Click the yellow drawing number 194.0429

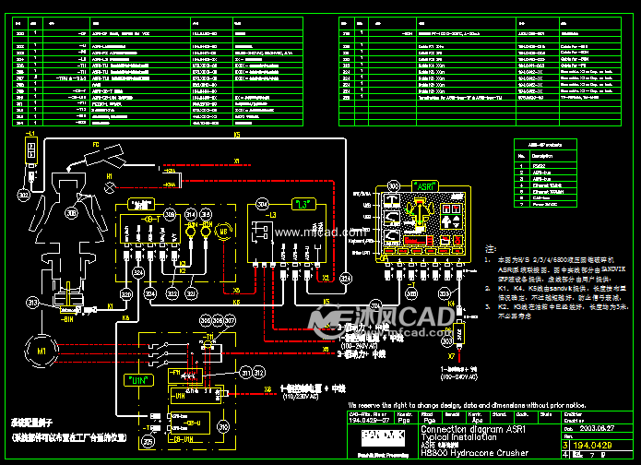click(592, 445)
